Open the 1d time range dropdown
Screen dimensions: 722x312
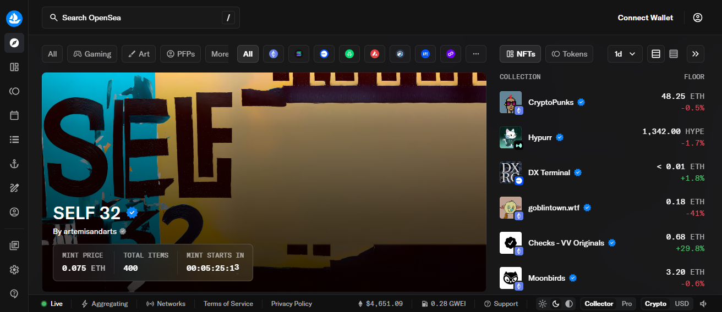(x=625, y=54)
